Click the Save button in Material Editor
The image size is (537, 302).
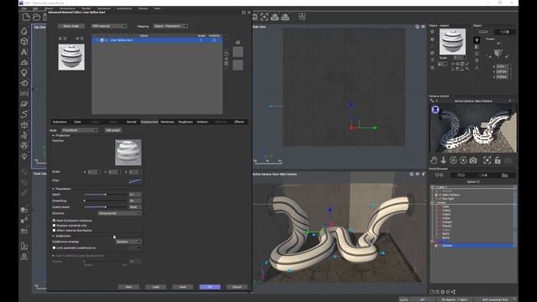click(x=183, y=287)
